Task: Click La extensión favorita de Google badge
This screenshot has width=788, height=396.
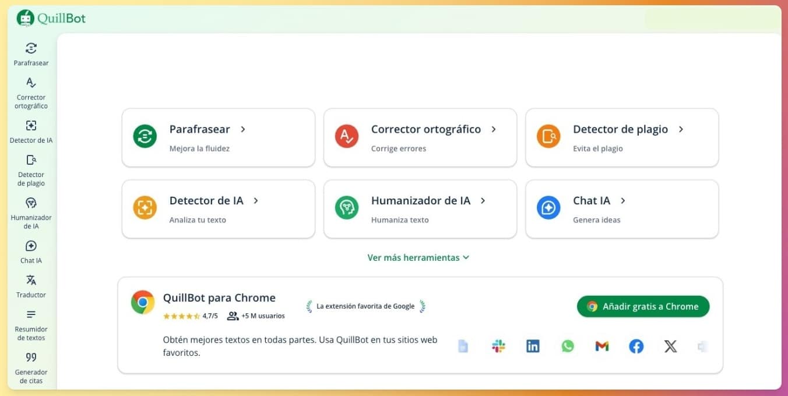Action: point(365,306)
